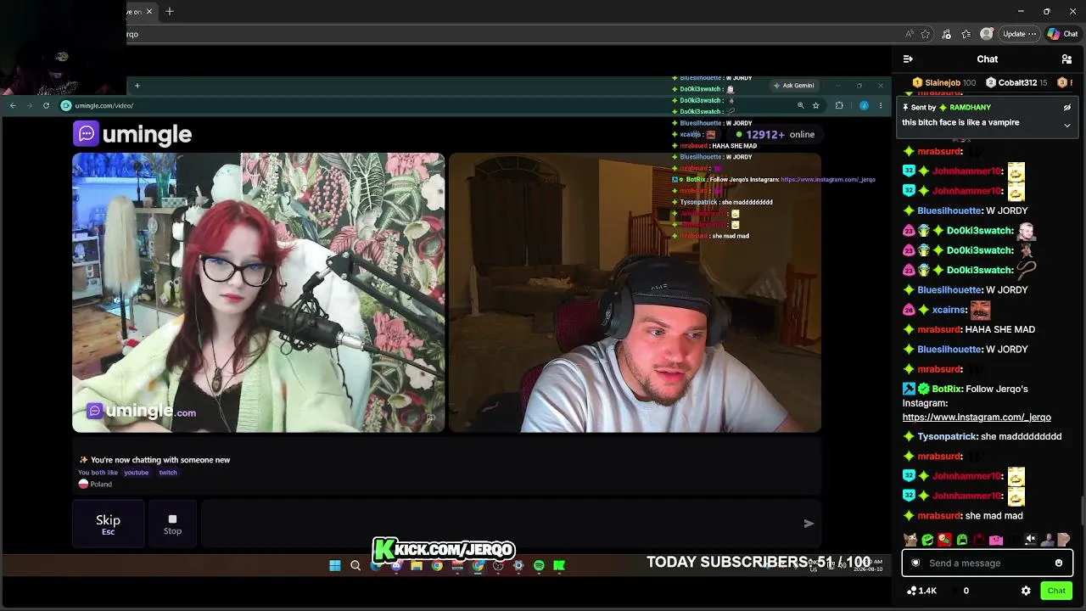Screen dimensions: 1086x611
Task: Select the youtube interest tag
Action: tap(136, 473)
